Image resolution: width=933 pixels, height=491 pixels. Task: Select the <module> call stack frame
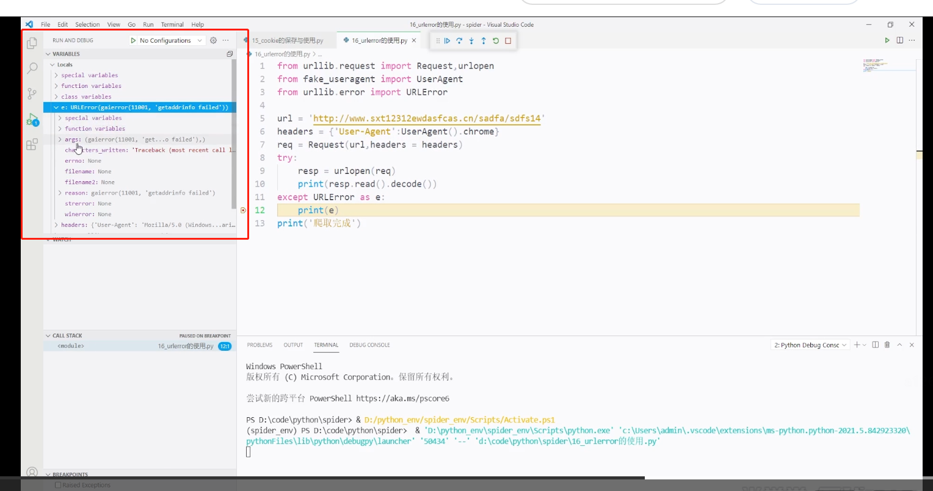139,346
